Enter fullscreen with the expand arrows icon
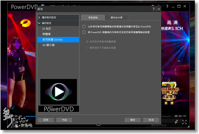Image resolution: width=199 pixels, height=134 pixels. point(185,122)
